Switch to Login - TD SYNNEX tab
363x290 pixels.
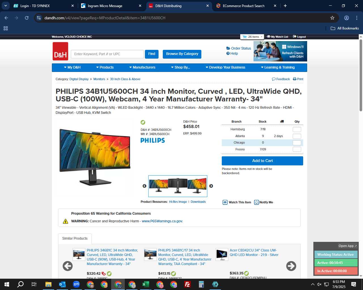tap(44, 6)
